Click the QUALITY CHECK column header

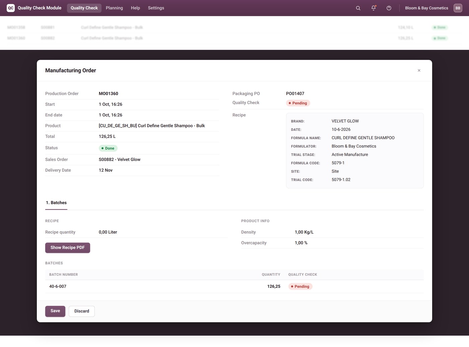pyautogui.click(x=303, y=275)
